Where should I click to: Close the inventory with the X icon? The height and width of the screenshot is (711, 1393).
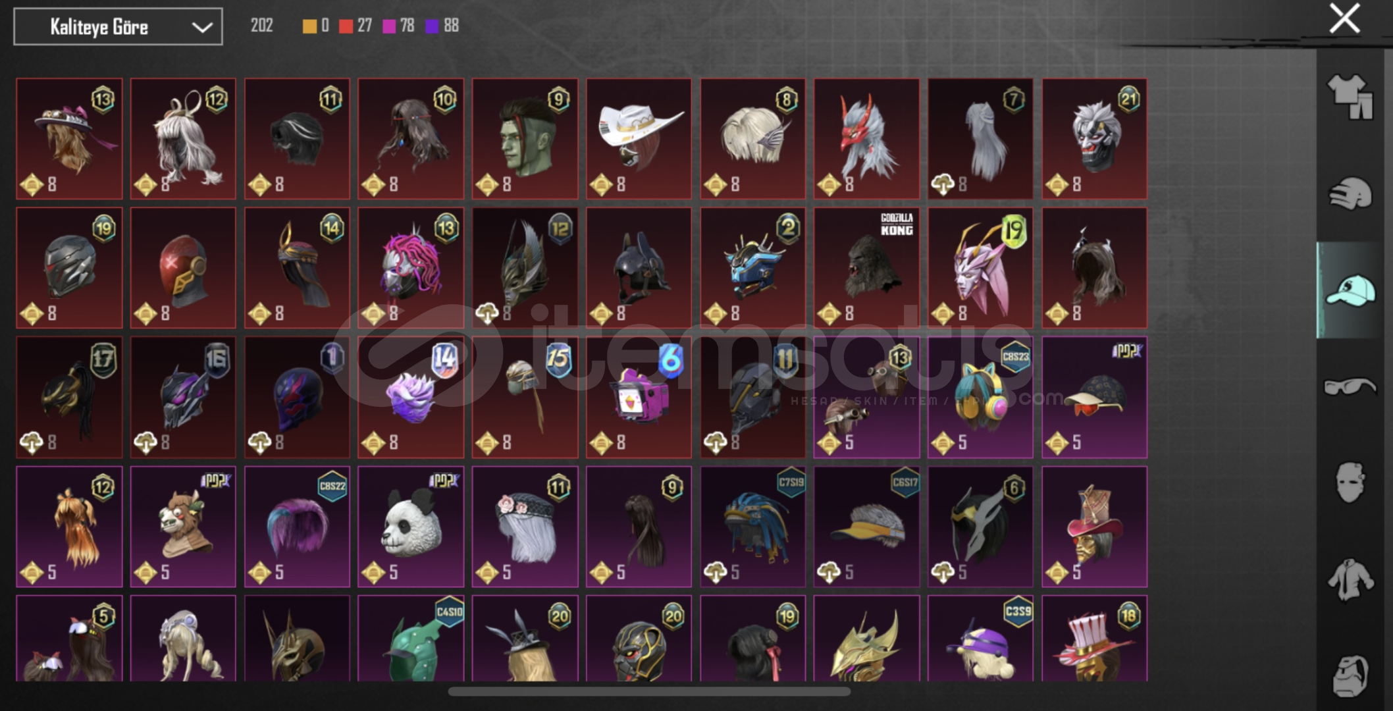(x=1344, y=18)
